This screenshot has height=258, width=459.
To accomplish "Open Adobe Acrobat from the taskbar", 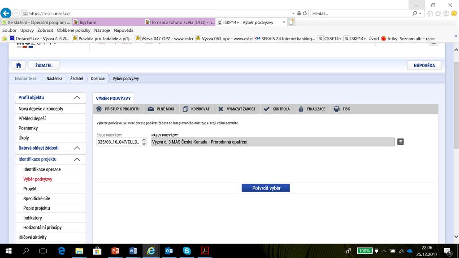I will [x=204, y=251].
